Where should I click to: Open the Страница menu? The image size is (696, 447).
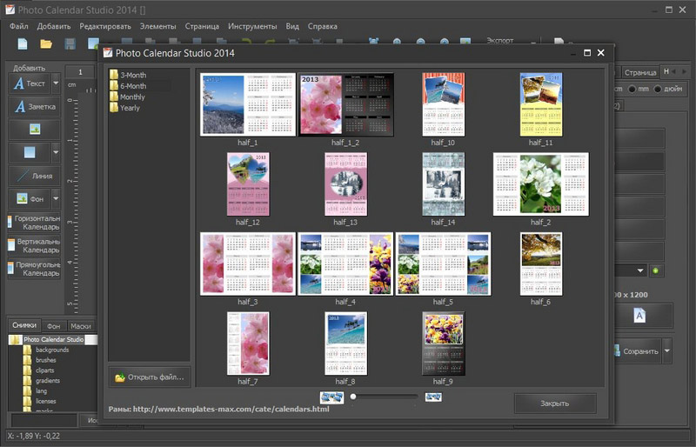pos(202,26)
